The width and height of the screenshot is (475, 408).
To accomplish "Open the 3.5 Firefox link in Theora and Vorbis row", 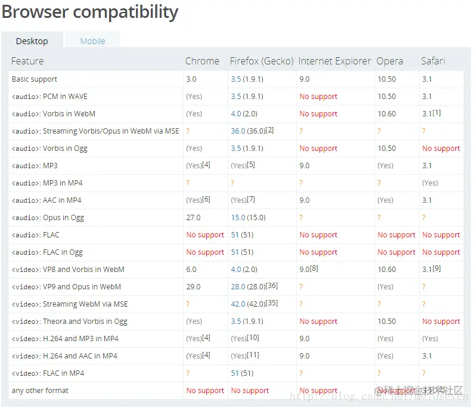I will 235,321.
